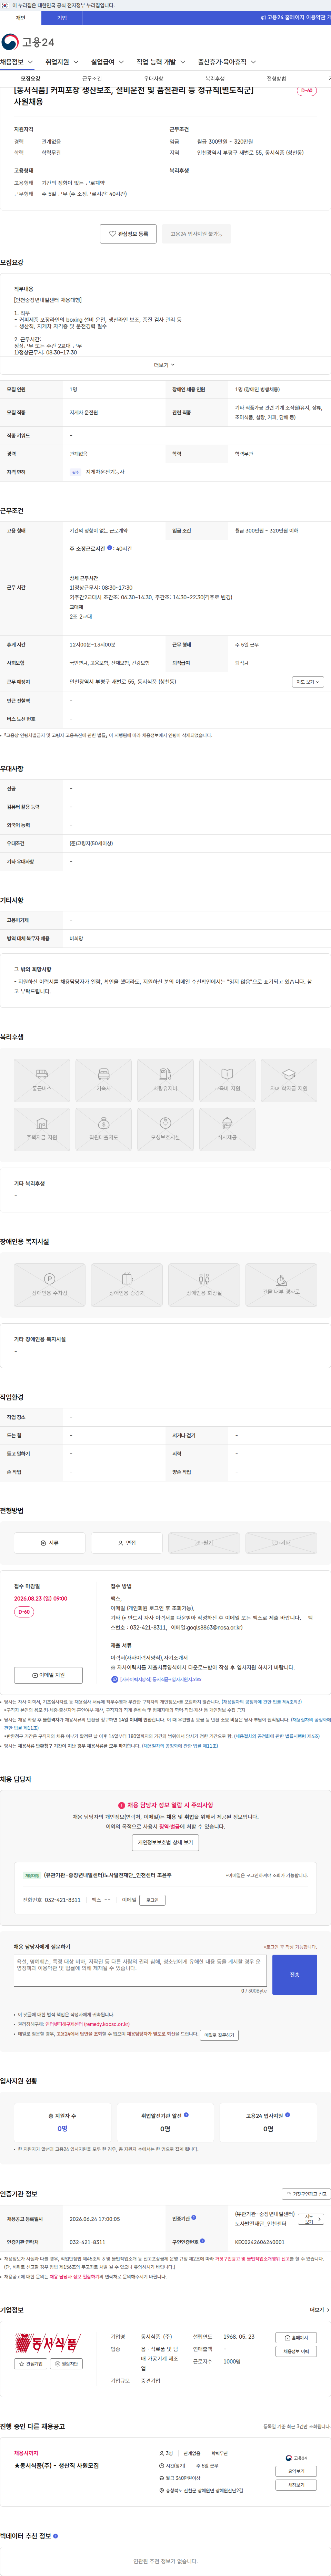This screenshot has width=331, height=2576.
Task: Open the 채용정보 더보 button
Action: pyautogui.click(x=296, y=2351)
